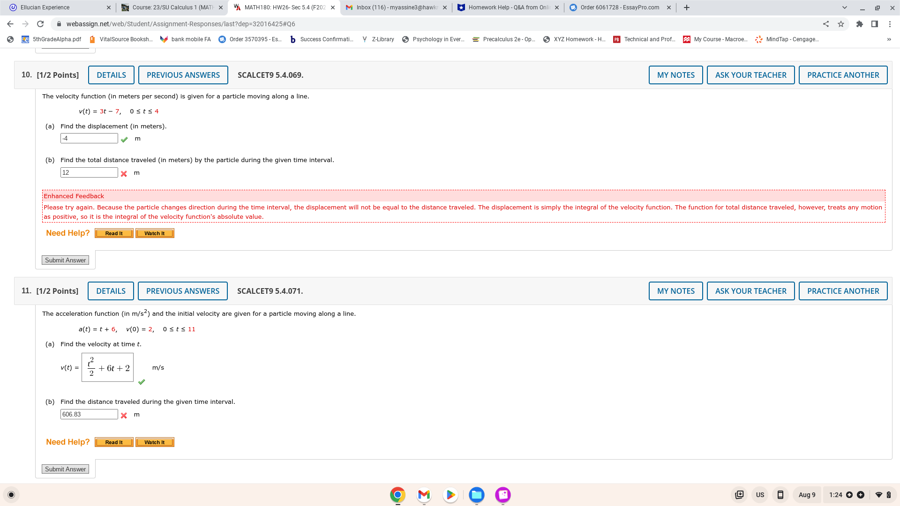Click the Share icon in the address bar
900x506 pixels.
pos(826,24)
